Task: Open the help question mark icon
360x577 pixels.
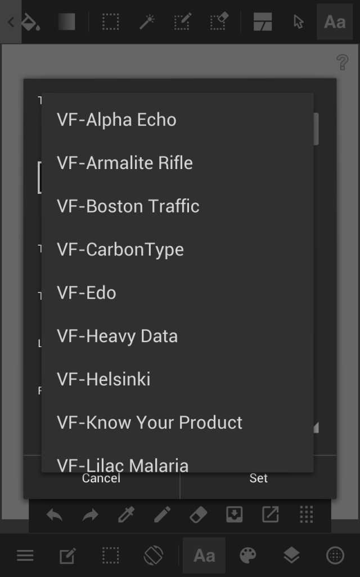Action: point(343,62)
